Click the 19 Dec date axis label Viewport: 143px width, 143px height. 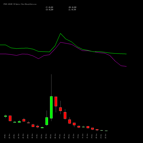point(5,136)
